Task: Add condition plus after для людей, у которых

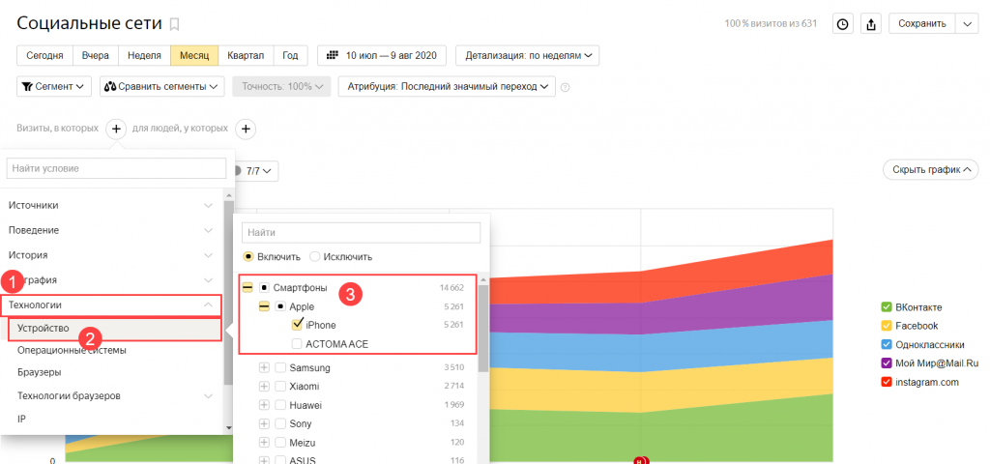Action: tap(246, 129)
